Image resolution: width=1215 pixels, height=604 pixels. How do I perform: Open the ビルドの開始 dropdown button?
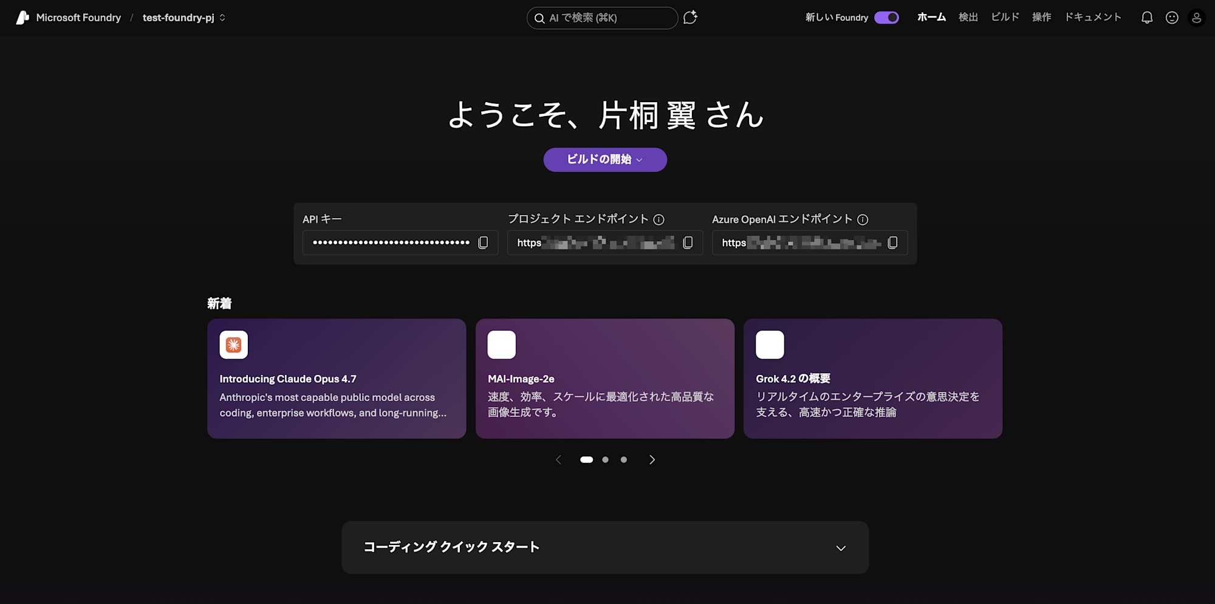(604, 159)
